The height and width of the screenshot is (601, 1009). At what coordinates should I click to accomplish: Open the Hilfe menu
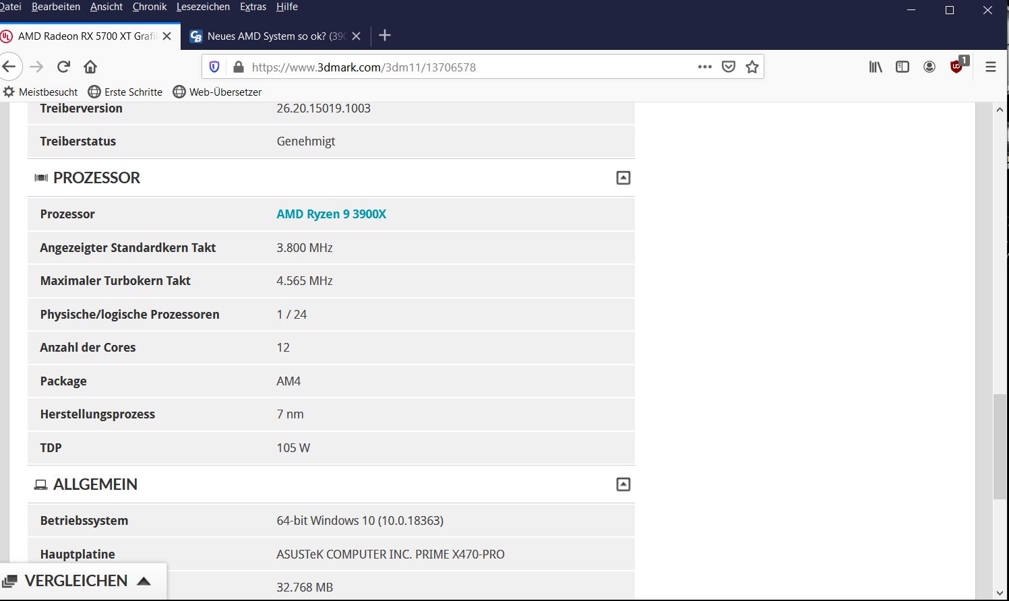click(287, 7)
